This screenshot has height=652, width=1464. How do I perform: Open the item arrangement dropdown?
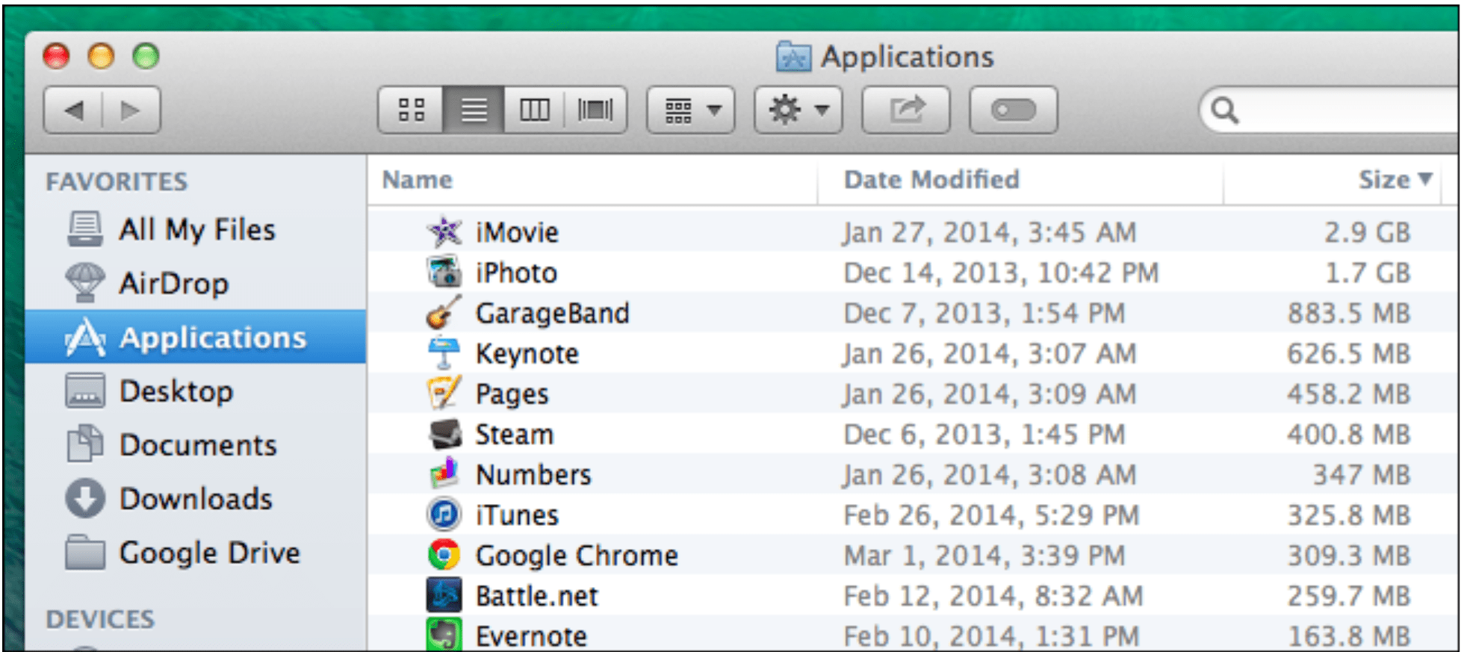(x=691, y=110)
